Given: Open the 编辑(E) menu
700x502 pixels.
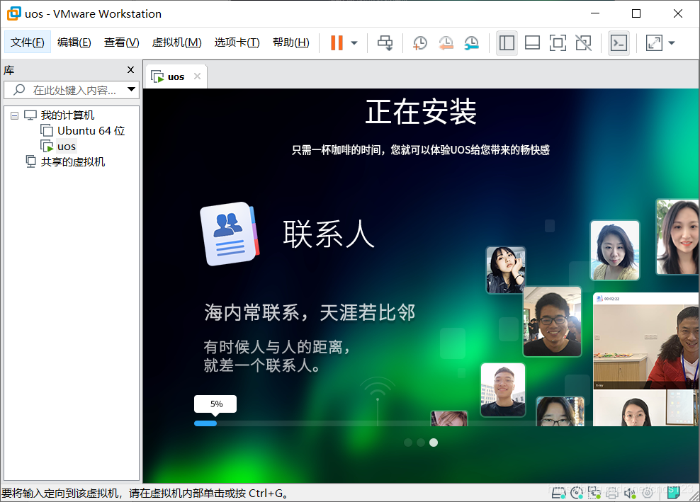Looking at the screenshot, I should pyautogui.click(x=74, y=42).
